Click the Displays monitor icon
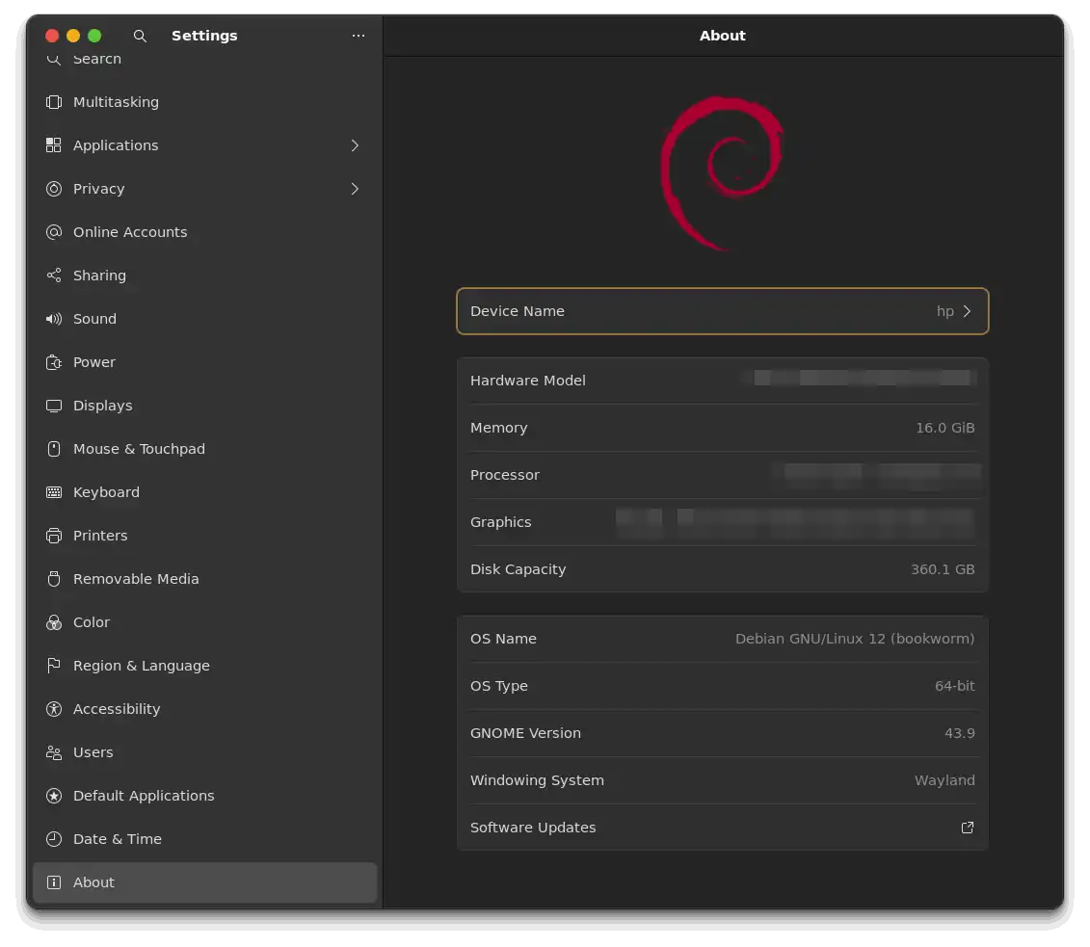1090x947 pixels. tap(54, 406)
